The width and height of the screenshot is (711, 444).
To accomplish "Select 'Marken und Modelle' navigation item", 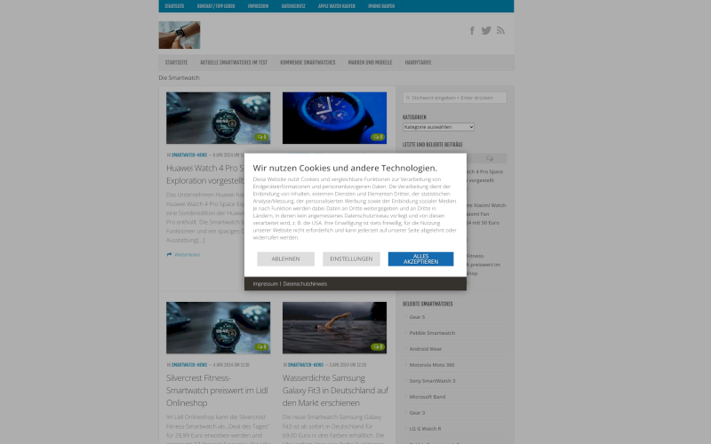I will (x=370, y=63).
